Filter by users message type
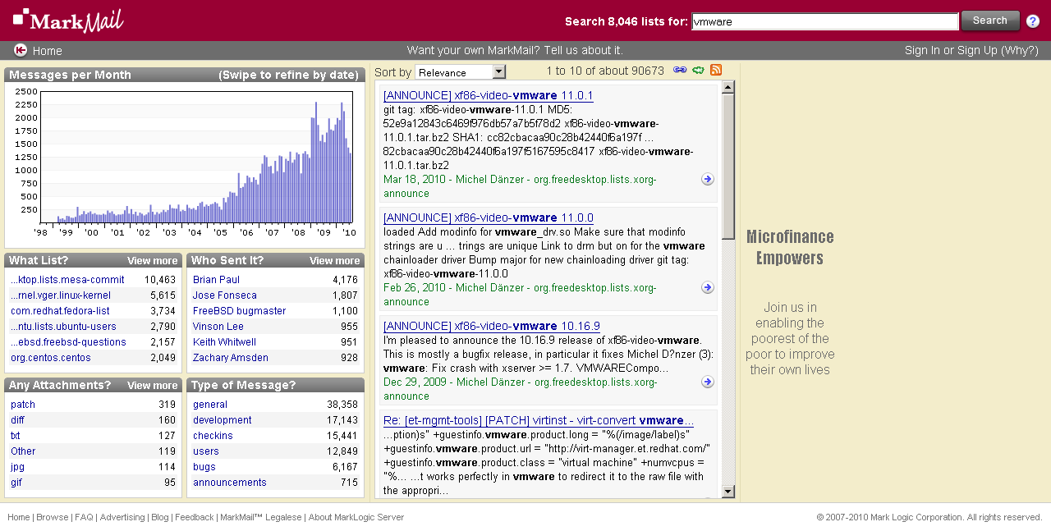The width and height of the screenshot is (1051, 531). 206,451
